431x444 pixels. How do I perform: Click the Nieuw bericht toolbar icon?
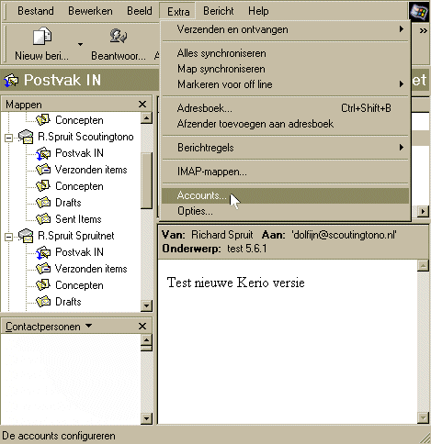[42, 37]
